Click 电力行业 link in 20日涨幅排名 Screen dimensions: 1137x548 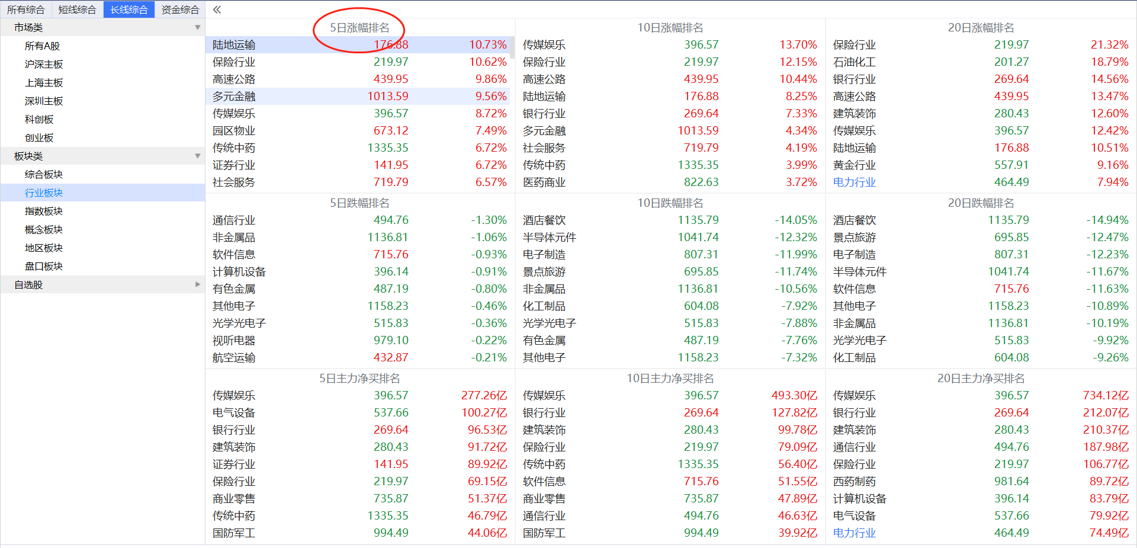855,182
